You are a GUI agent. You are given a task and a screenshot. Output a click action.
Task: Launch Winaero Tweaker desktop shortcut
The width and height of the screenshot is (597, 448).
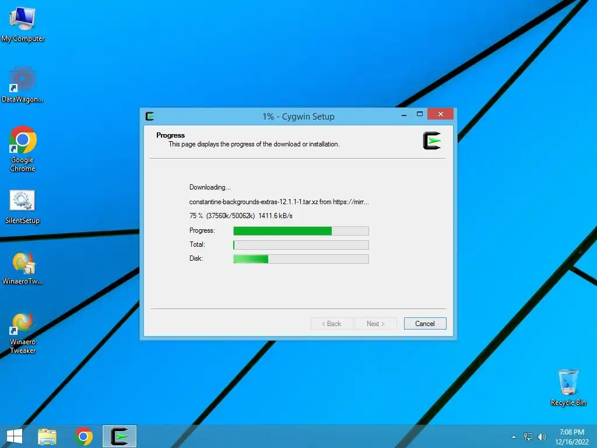coord(23,333)
